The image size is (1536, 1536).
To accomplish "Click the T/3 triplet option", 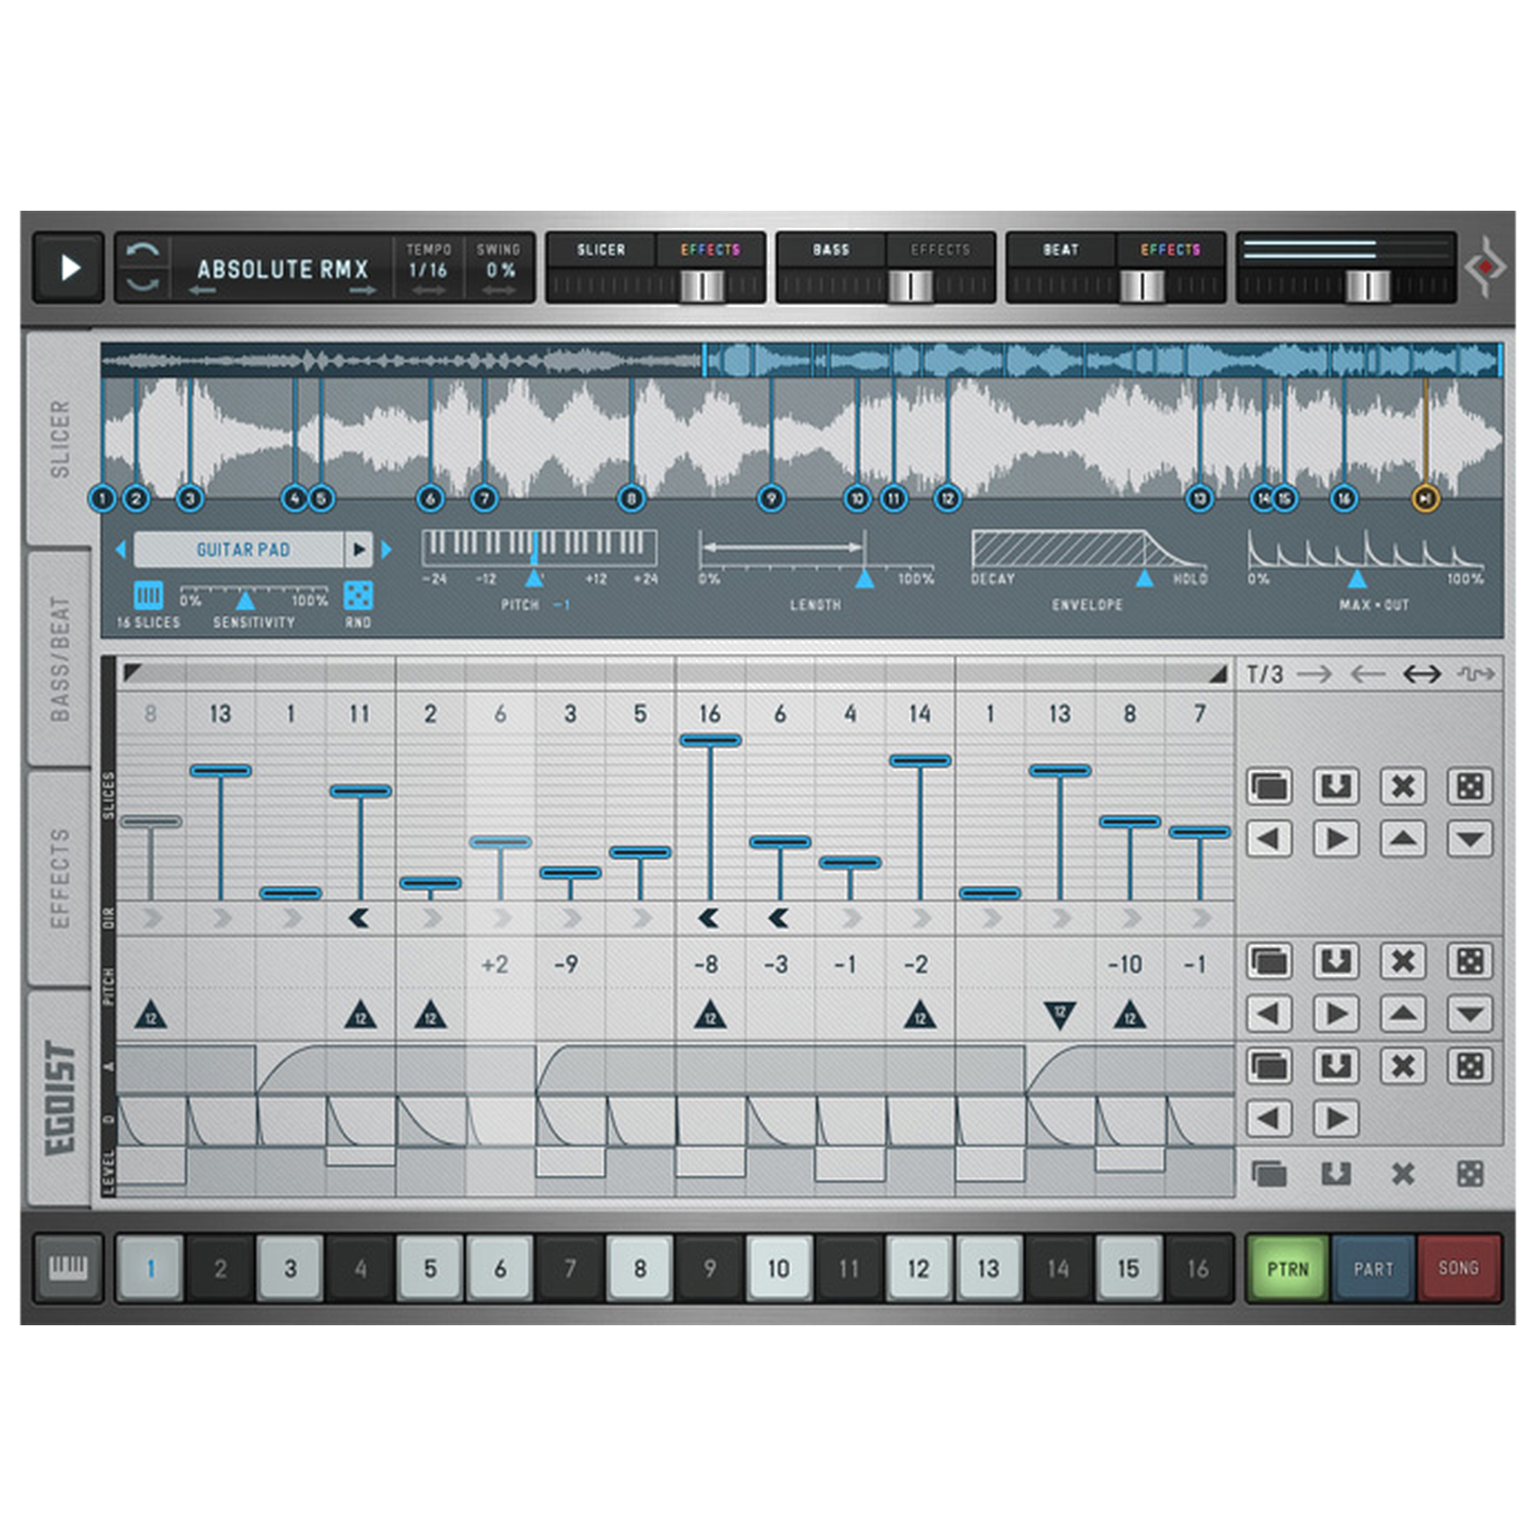I will [1265, 674].
